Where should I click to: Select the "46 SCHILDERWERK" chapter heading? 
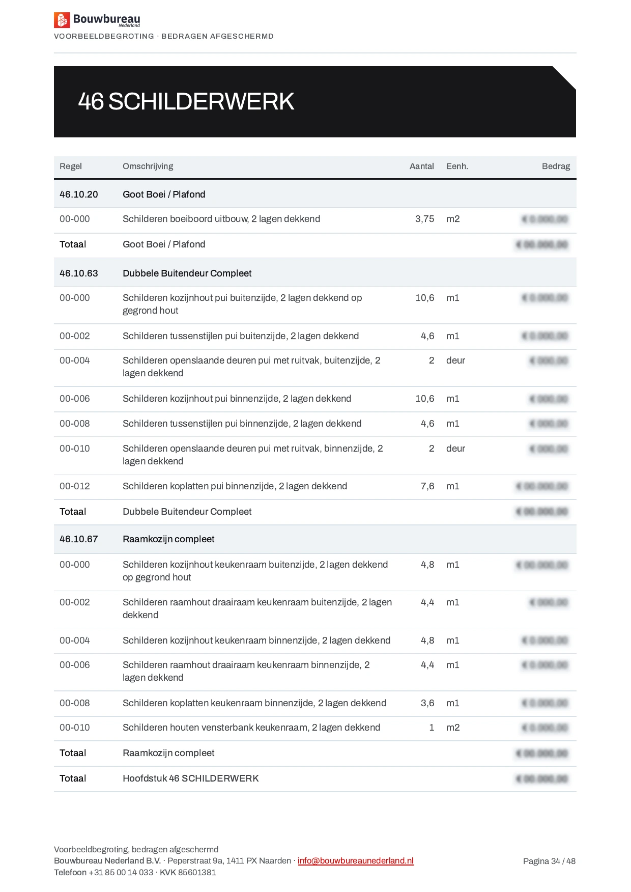(x=186, y=101)
